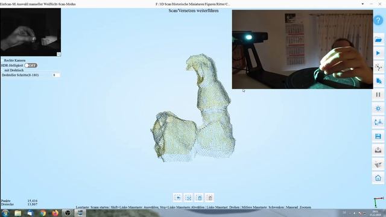The height and width of the screenshot is (217, 386).
Task: Expand the left camera preview corner icon
Action: [59, 54]
